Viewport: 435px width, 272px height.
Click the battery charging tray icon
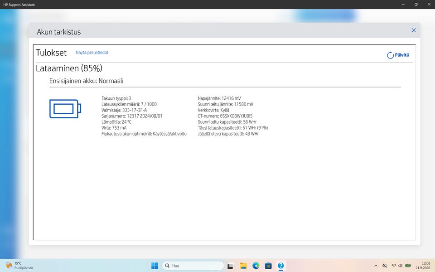coord(408,266)
